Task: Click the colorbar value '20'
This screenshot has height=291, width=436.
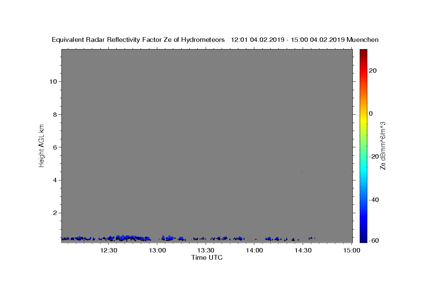Action: click(372, 71)
